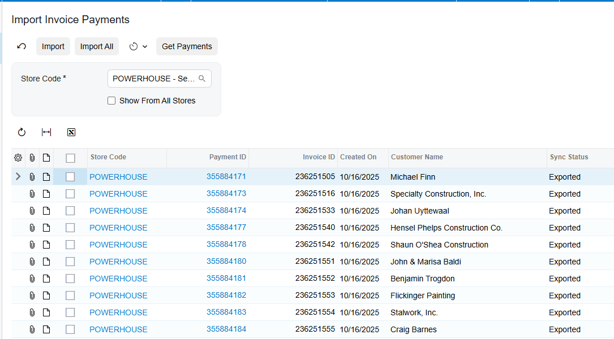Expand the schedule dropdown arrow

point(145,46)
